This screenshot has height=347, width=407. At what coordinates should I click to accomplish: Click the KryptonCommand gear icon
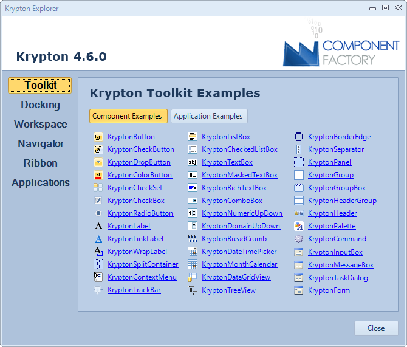point(299,239)
